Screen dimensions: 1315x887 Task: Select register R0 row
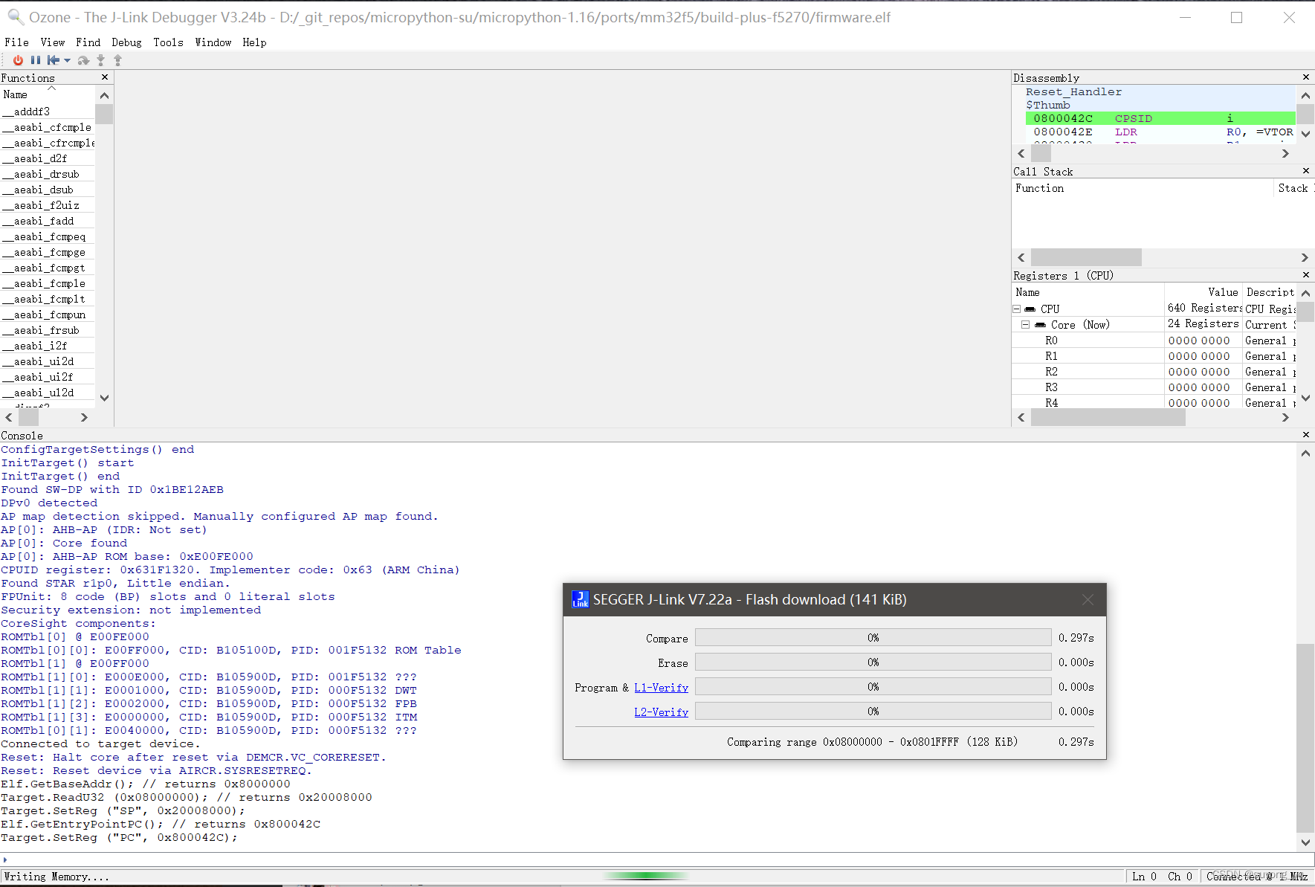coord(1154,341)
